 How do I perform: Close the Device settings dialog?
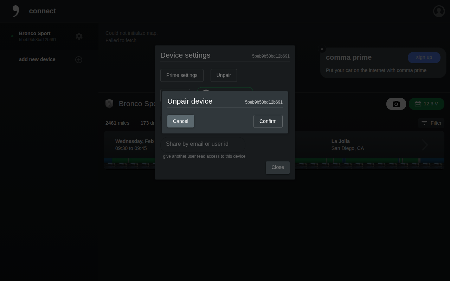278,168
